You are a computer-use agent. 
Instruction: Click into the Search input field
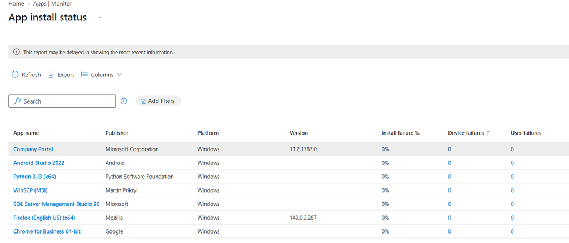[x=62, y=101]
